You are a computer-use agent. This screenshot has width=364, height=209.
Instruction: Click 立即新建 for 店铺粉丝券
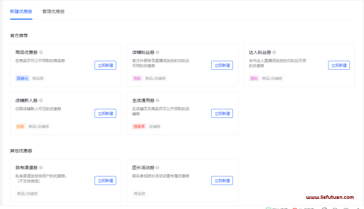(222, 65)
